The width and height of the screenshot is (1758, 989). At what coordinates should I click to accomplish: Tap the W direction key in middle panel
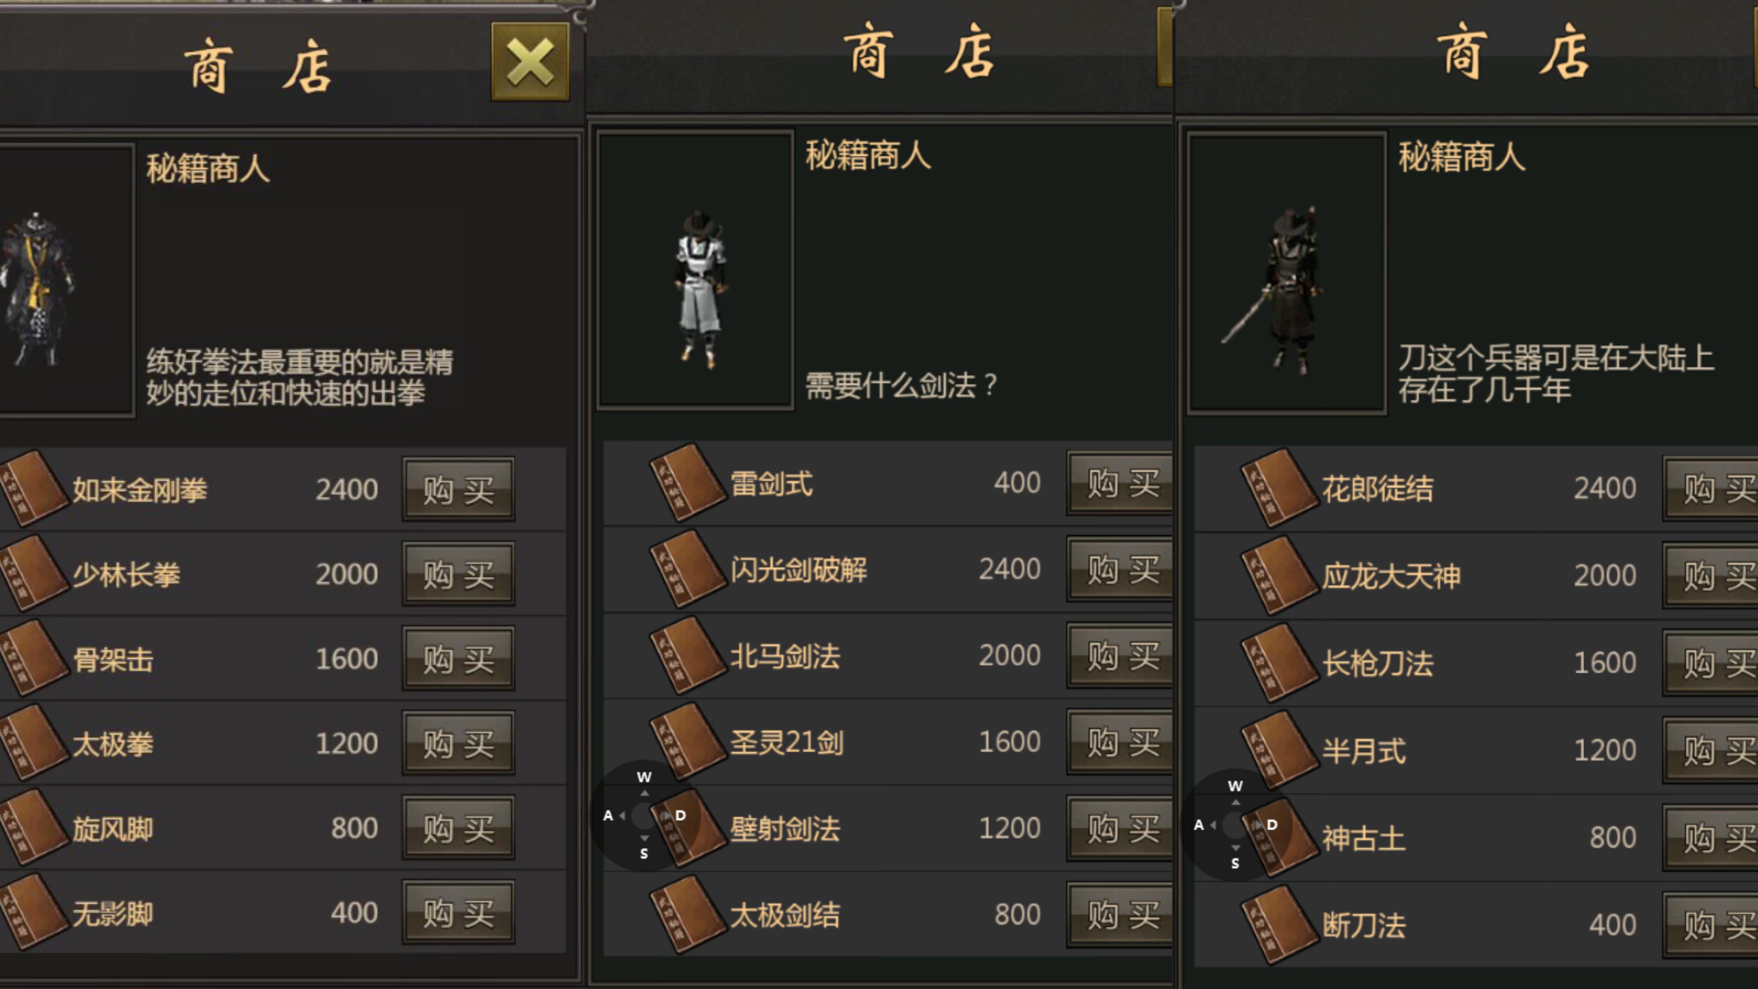(644, 777)
